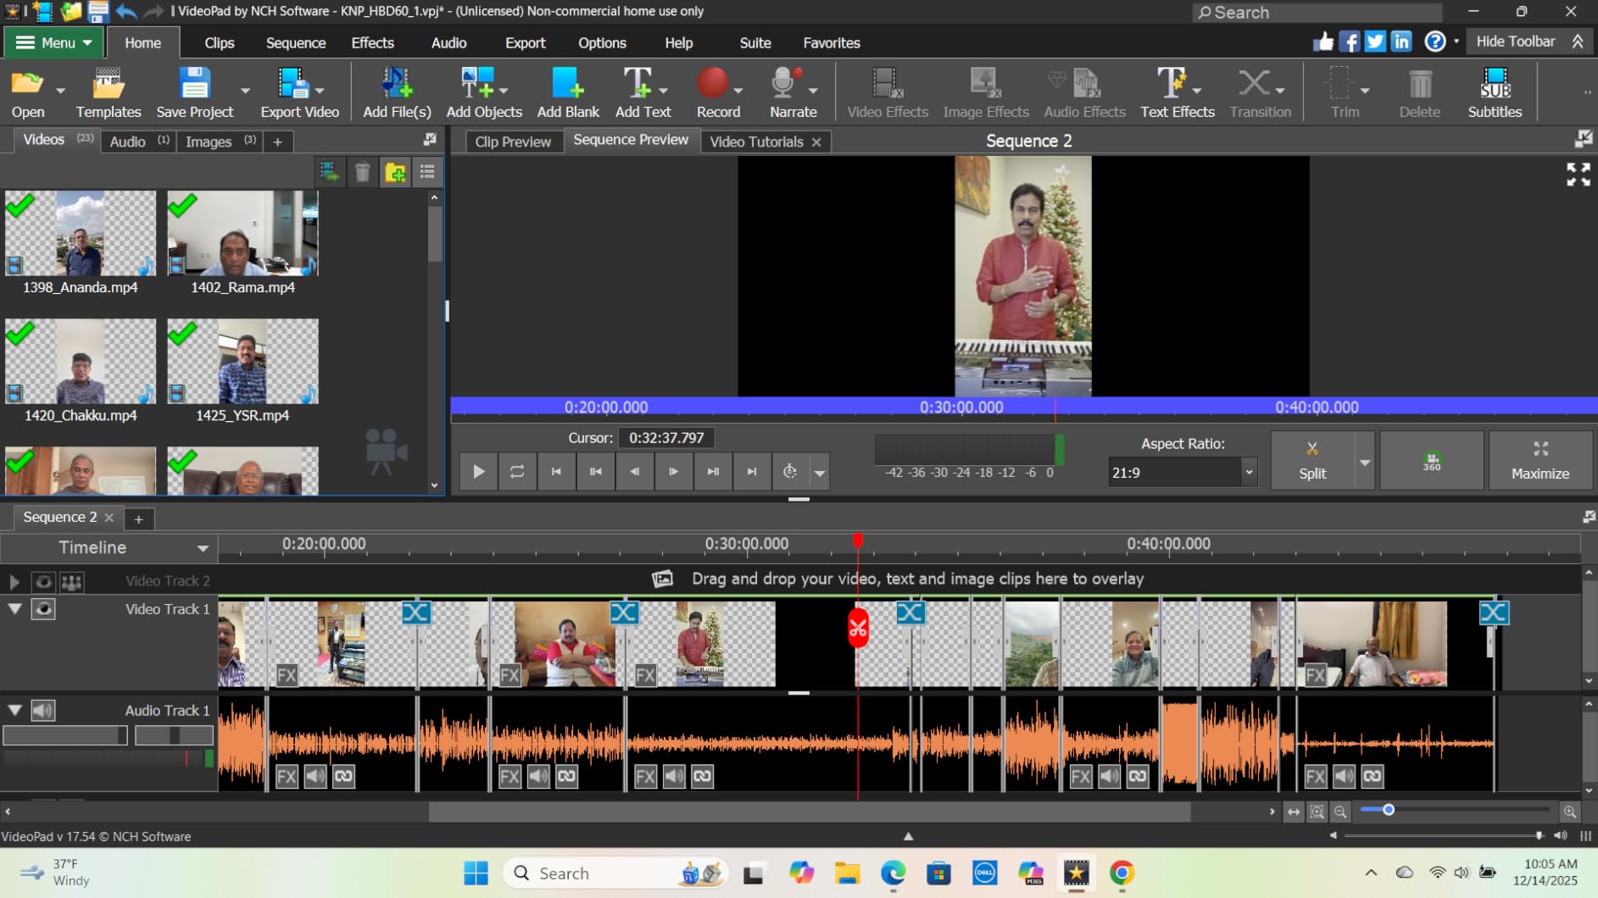
Task: Toggle visibility of Video Track 1
Action: click(43, 609)
